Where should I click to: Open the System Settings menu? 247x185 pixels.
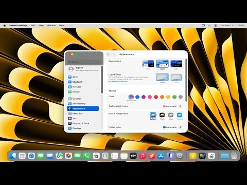(19, 25)
